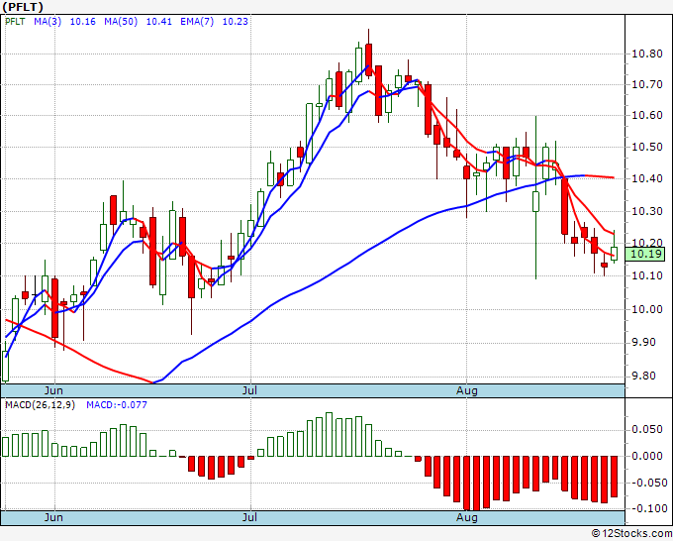Click the Jul label under MACD panel
Screen dimensions: 673x541
point(249,517)
